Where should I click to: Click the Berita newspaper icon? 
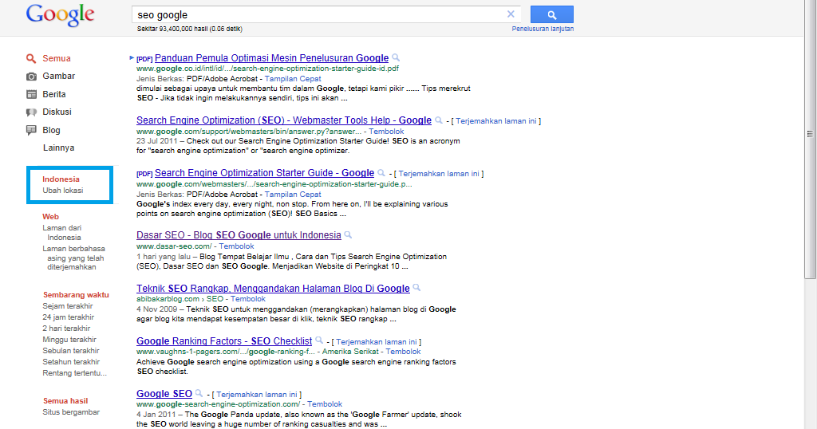[x=31, y=94]
